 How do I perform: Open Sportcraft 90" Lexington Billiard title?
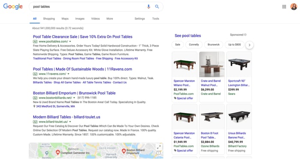pos(239,83)
